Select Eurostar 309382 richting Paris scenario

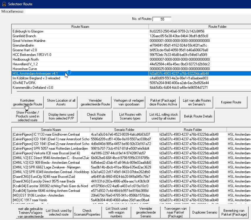coord(50,186)
